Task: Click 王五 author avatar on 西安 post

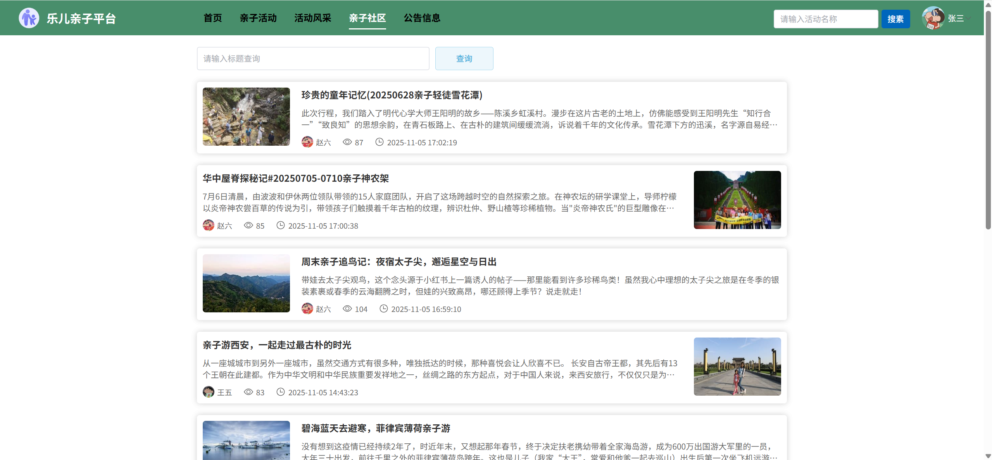Action: pos(209,392)
